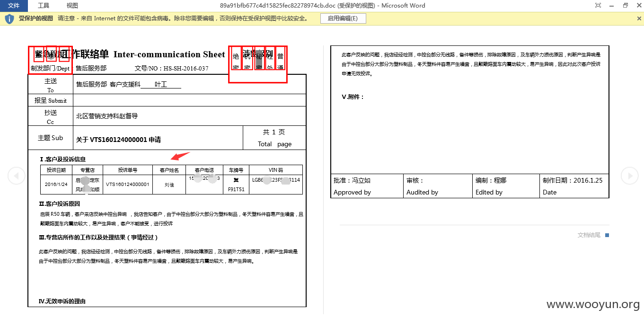Click the Inter-communication Sheet heading
644x318 pixels.
169,54
